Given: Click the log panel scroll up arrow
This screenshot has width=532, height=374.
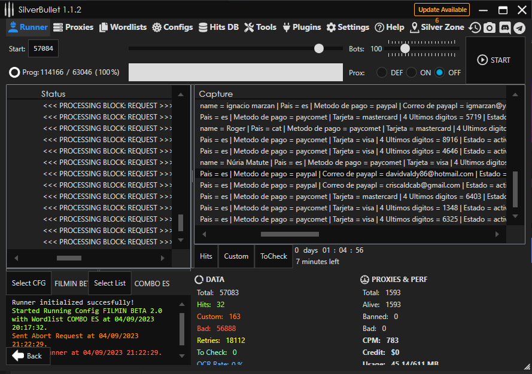Looking at the screenshot, I should [182, 304].
